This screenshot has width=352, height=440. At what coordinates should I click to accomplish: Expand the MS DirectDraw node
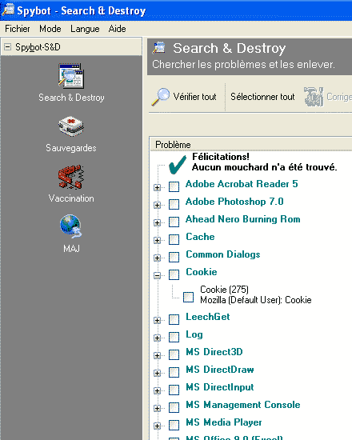coord(157,374)
